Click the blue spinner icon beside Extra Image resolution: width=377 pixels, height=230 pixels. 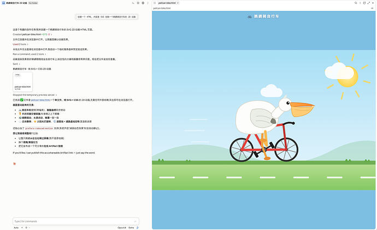137,228
